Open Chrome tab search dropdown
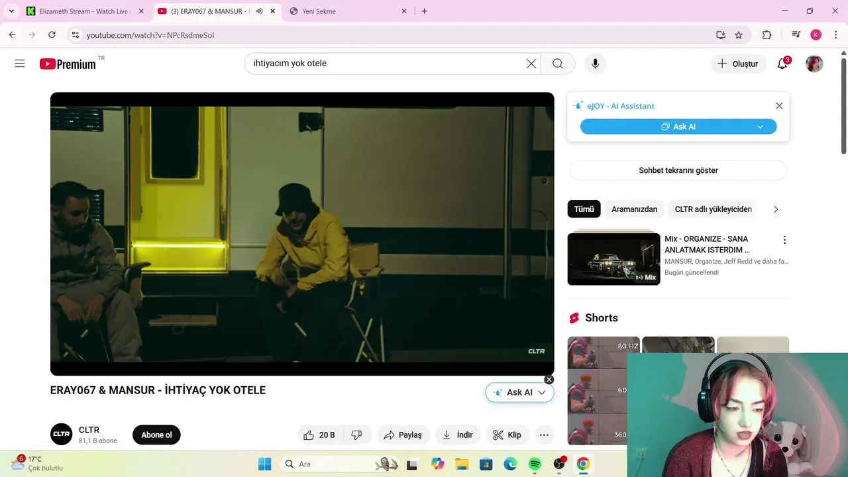 coord(11,11)
